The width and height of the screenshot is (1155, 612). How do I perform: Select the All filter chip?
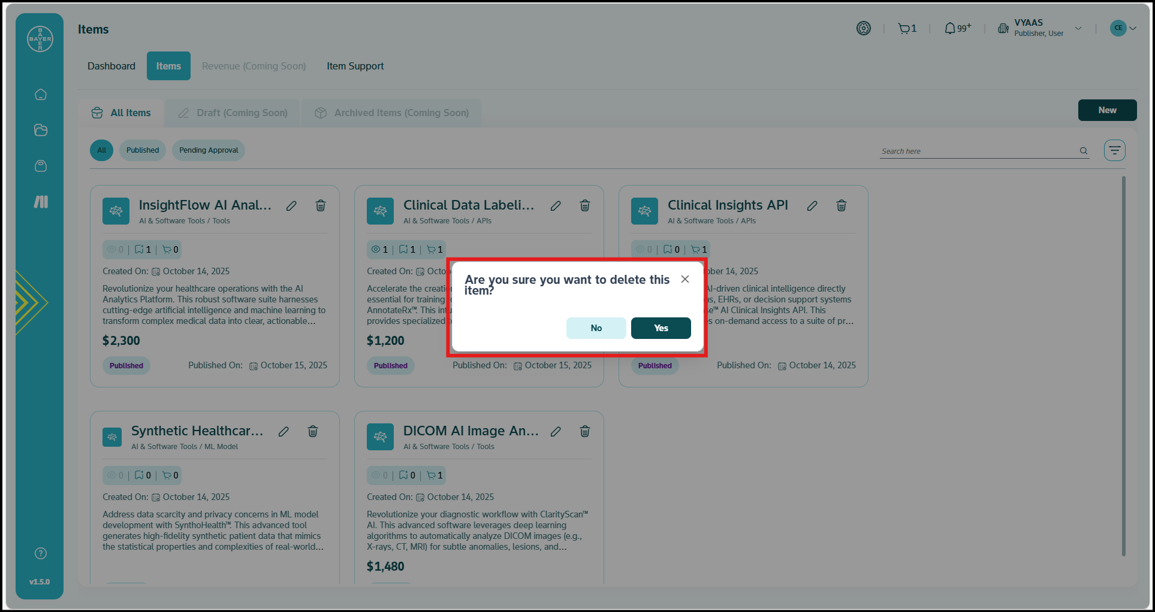[x=101, y=150]
